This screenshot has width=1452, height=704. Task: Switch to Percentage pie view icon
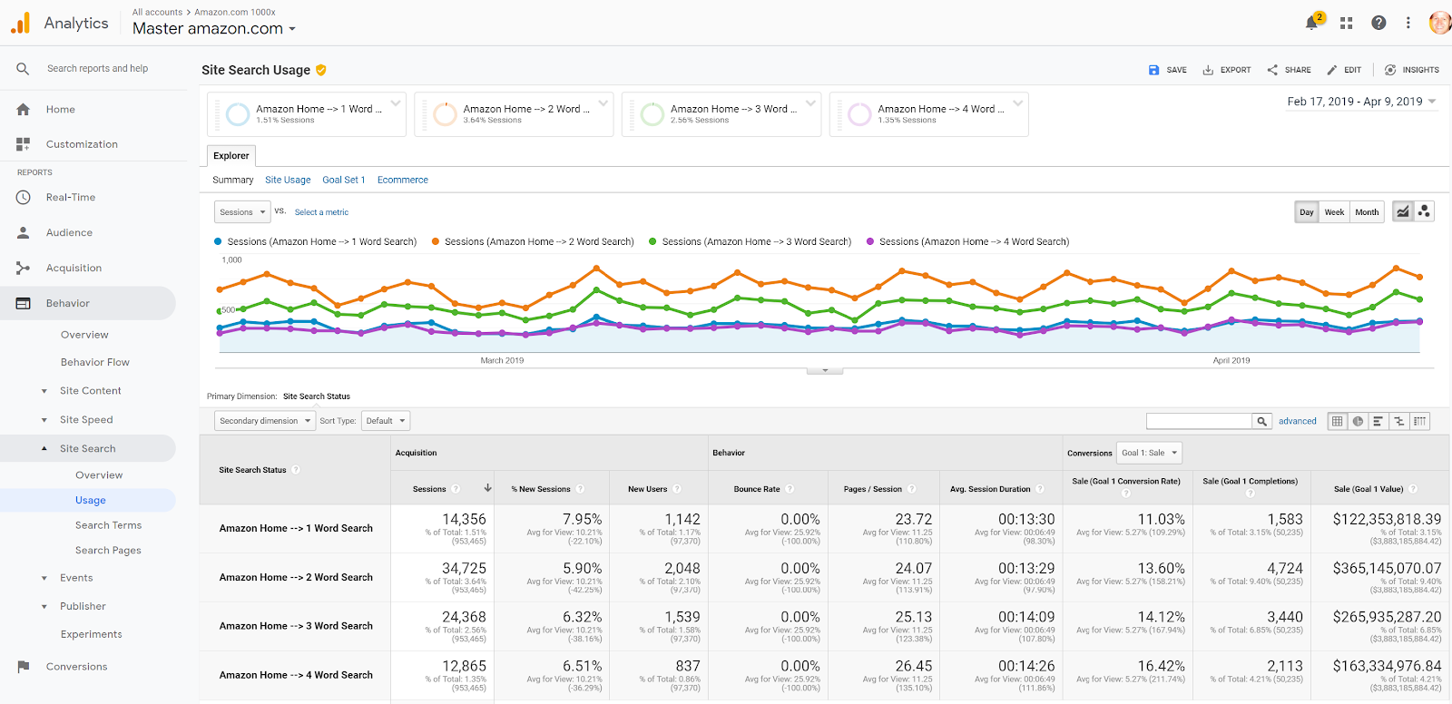[1359, 421]
